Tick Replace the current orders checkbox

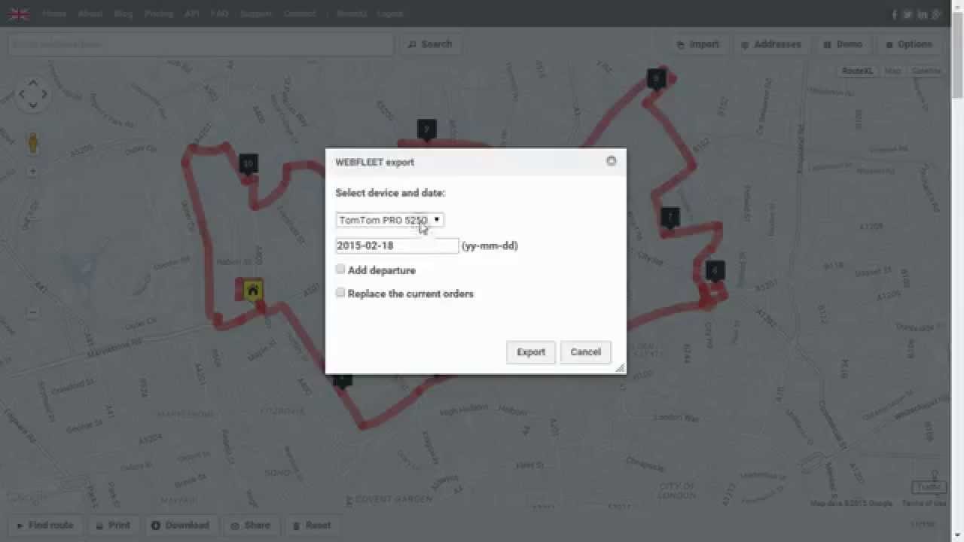pos(340,292)
